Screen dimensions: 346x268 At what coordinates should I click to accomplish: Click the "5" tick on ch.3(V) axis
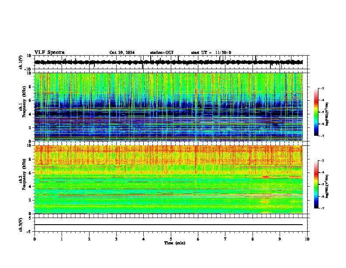31,218
